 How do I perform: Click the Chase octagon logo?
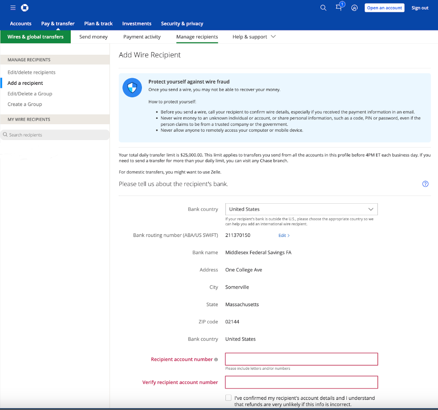click(25, 8)
